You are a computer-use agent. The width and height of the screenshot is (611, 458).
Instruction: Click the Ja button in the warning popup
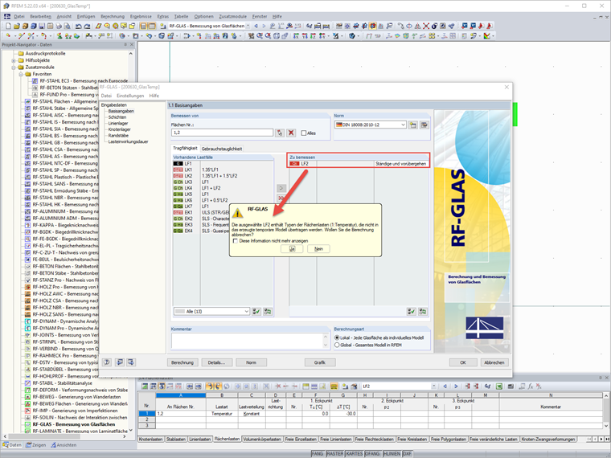[x=292, y=249]
